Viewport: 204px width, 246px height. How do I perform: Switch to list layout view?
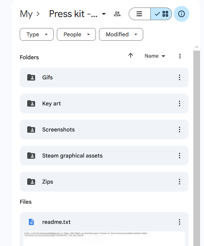[x=140, y=14]
